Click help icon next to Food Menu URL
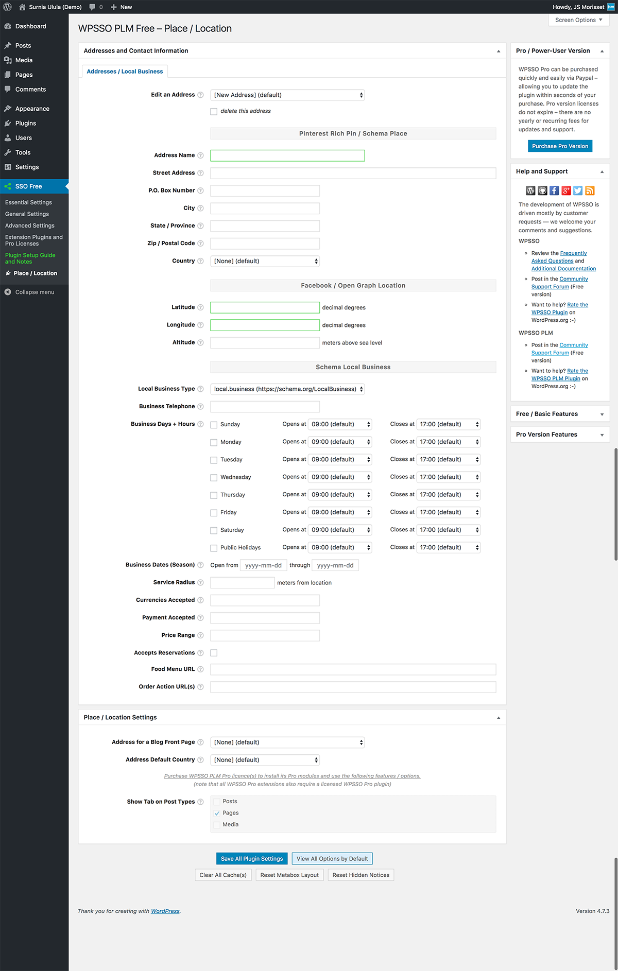The image size is (618, 971). [x=200, y=669]
